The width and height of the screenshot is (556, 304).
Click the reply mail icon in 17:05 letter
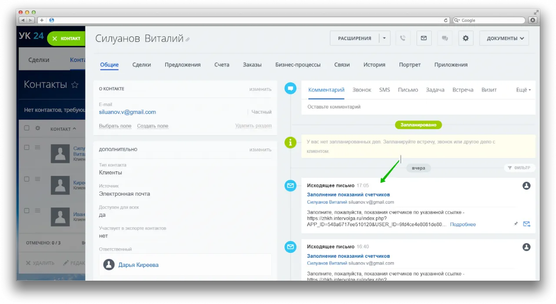tap(526, 224)
